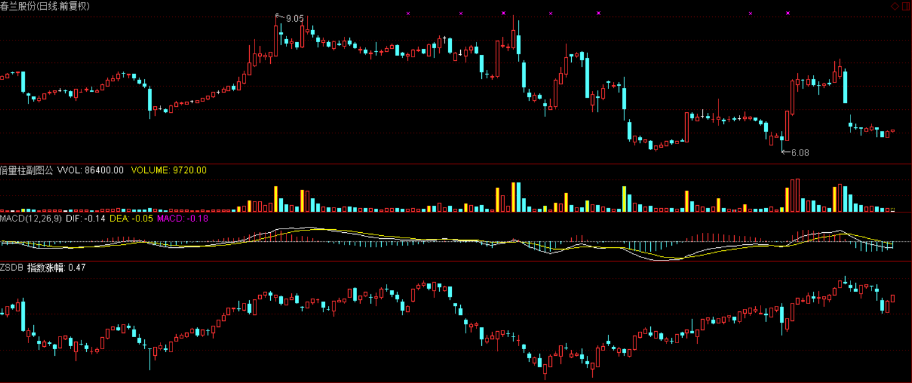This screenshot has height=383, width=912.
Task: Click the yellow DEA: -0.05 value
Action: (131, 218)
